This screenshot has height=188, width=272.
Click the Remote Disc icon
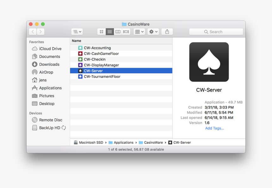pyautogui.click(x=35, y=120)
